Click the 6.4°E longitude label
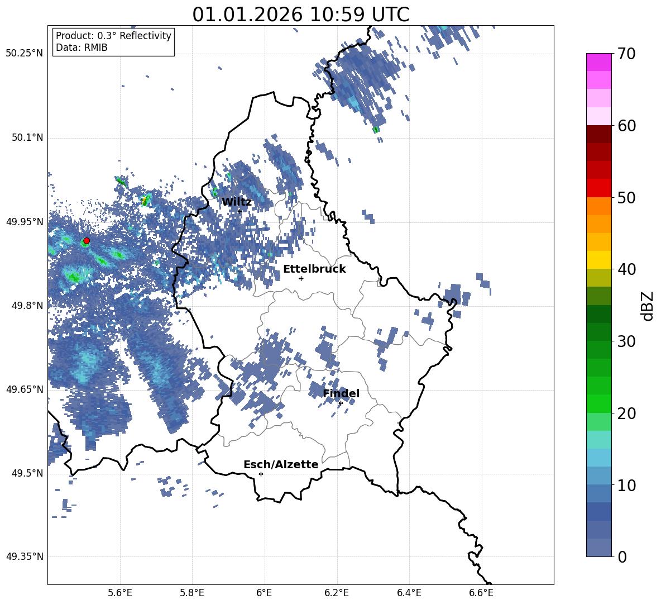 409,593
